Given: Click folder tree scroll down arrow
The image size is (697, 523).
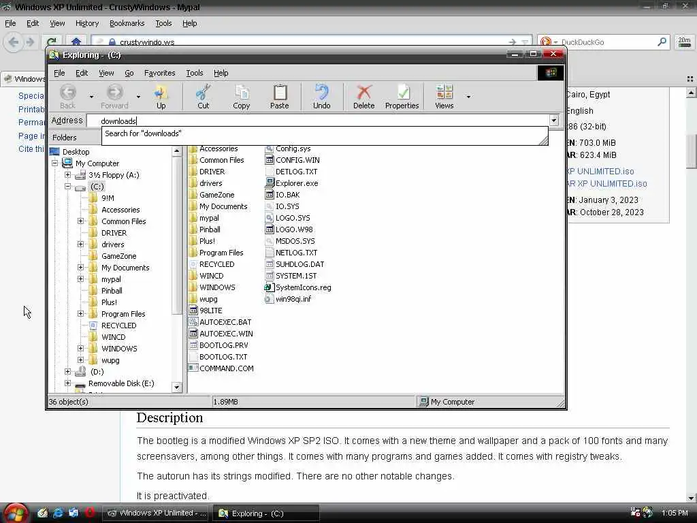Looking at the screenshot, I should 177,387.
